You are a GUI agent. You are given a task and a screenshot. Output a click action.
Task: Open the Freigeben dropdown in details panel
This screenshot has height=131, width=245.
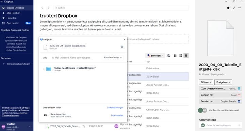click(223, 82)
